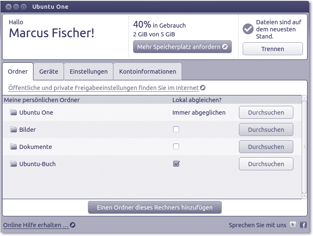Click the Twitter icon at bottom right
The image size is (313, 236).
pos(293,225)
